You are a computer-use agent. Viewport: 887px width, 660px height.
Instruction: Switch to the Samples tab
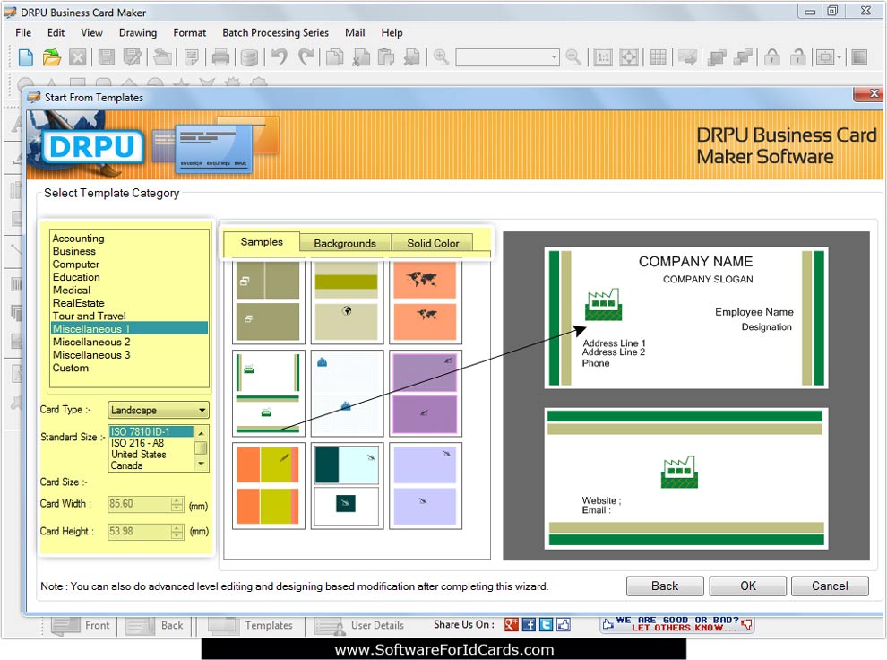click(x=262, y=242)
